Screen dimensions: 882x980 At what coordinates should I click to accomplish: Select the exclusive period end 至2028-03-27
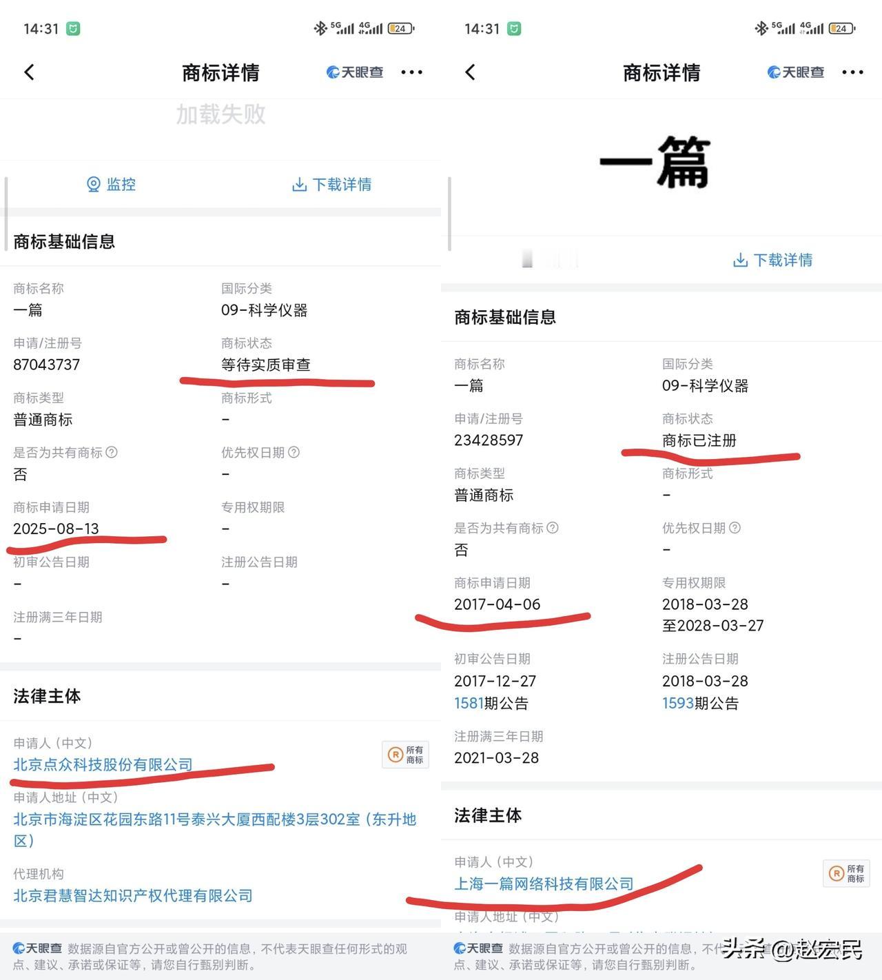point(713,626)
